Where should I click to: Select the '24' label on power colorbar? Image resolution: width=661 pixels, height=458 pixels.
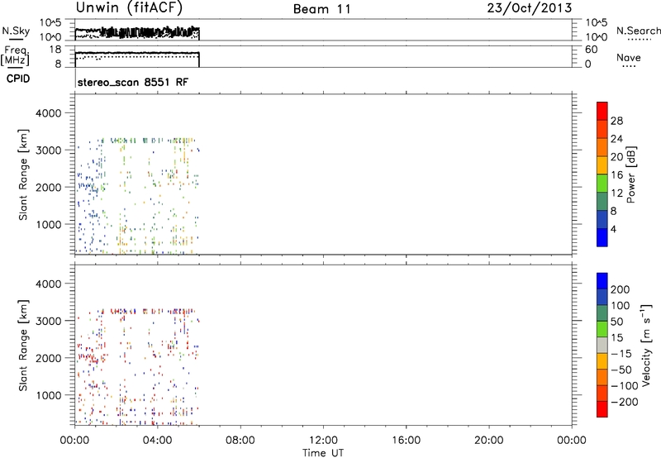(616, 139)
